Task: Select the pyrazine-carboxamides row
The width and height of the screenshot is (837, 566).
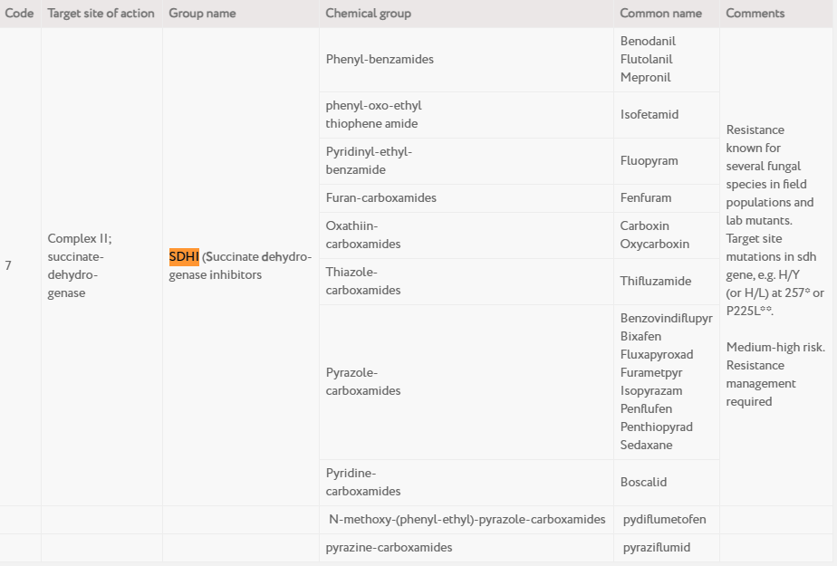Action: (x=389, y=548)
